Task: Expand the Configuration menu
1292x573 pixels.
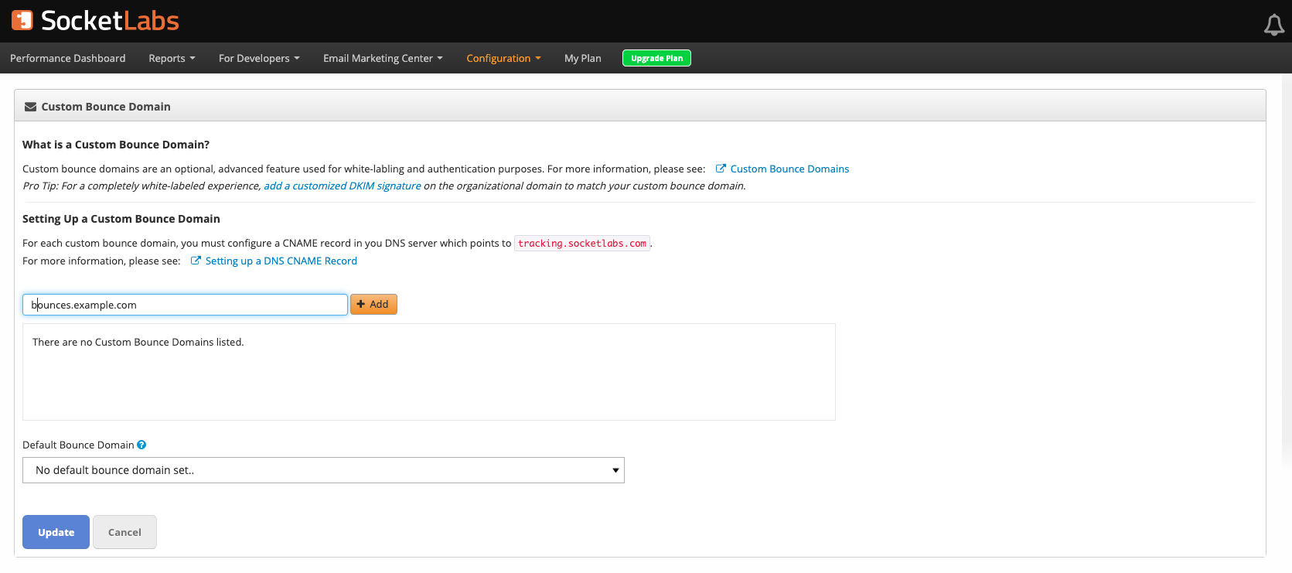Action: (x=503, y=58)
